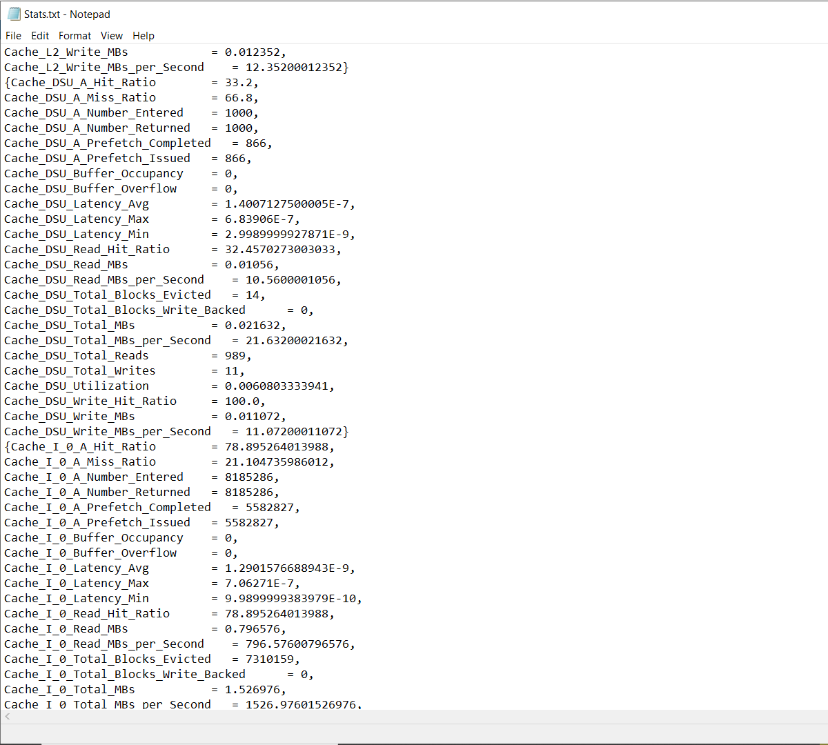This screenshot has width=828, height=745.
Task: Click the Cache_I_0_A_Prefetch_Issued line
Action: 141,523
